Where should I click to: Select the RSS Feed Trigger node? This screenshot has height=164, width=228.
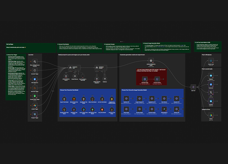tap(35, 88)
